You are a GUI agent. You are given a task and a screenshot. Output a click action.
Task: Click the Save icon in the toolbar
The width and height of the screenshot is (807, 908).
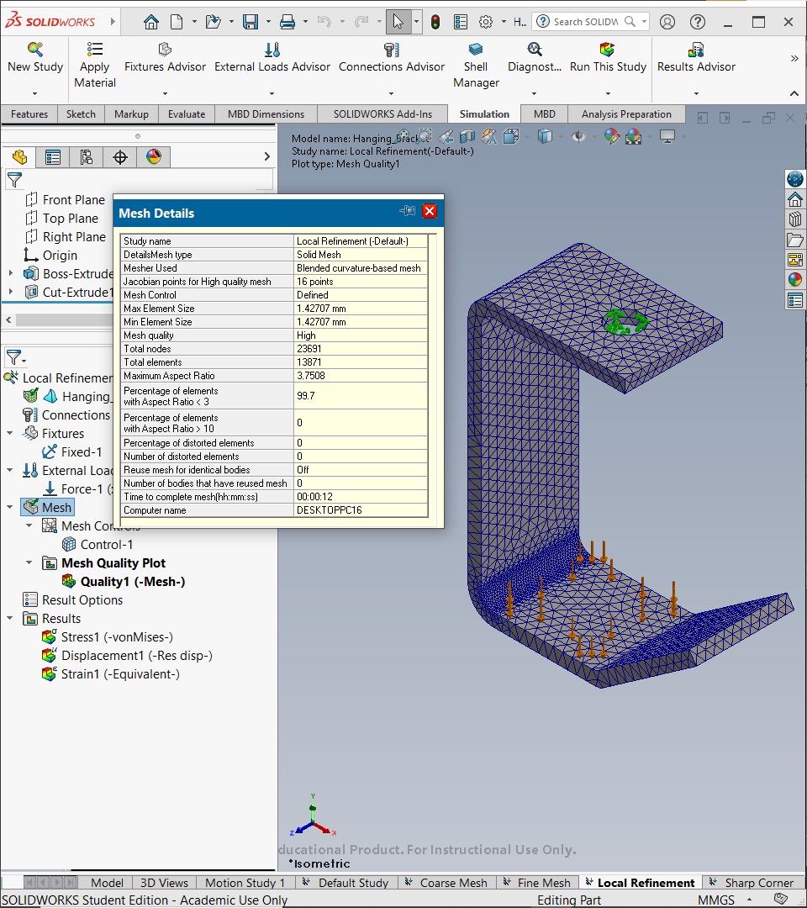(x=251, y=22)
